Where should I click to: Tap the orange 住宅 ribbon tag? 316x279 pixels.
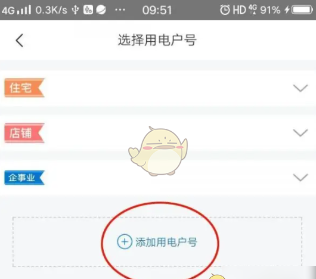[x=24, y=88]
